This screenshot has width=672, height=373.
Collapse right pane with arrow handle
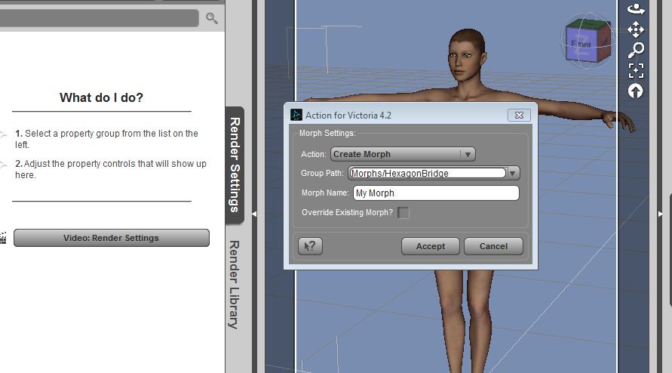pos(660,214)
